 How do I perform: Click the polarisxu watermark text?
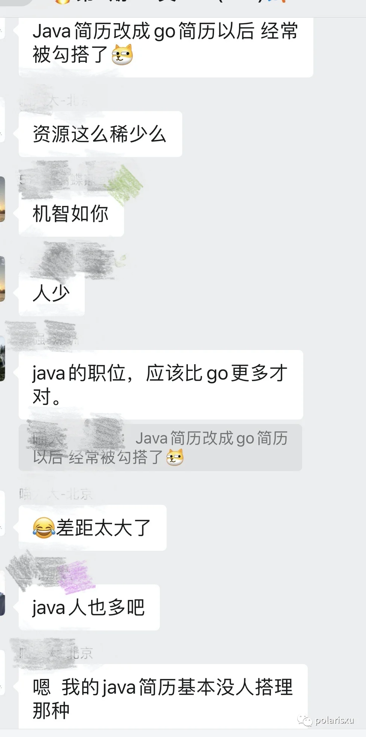click(x=335, y=720)
